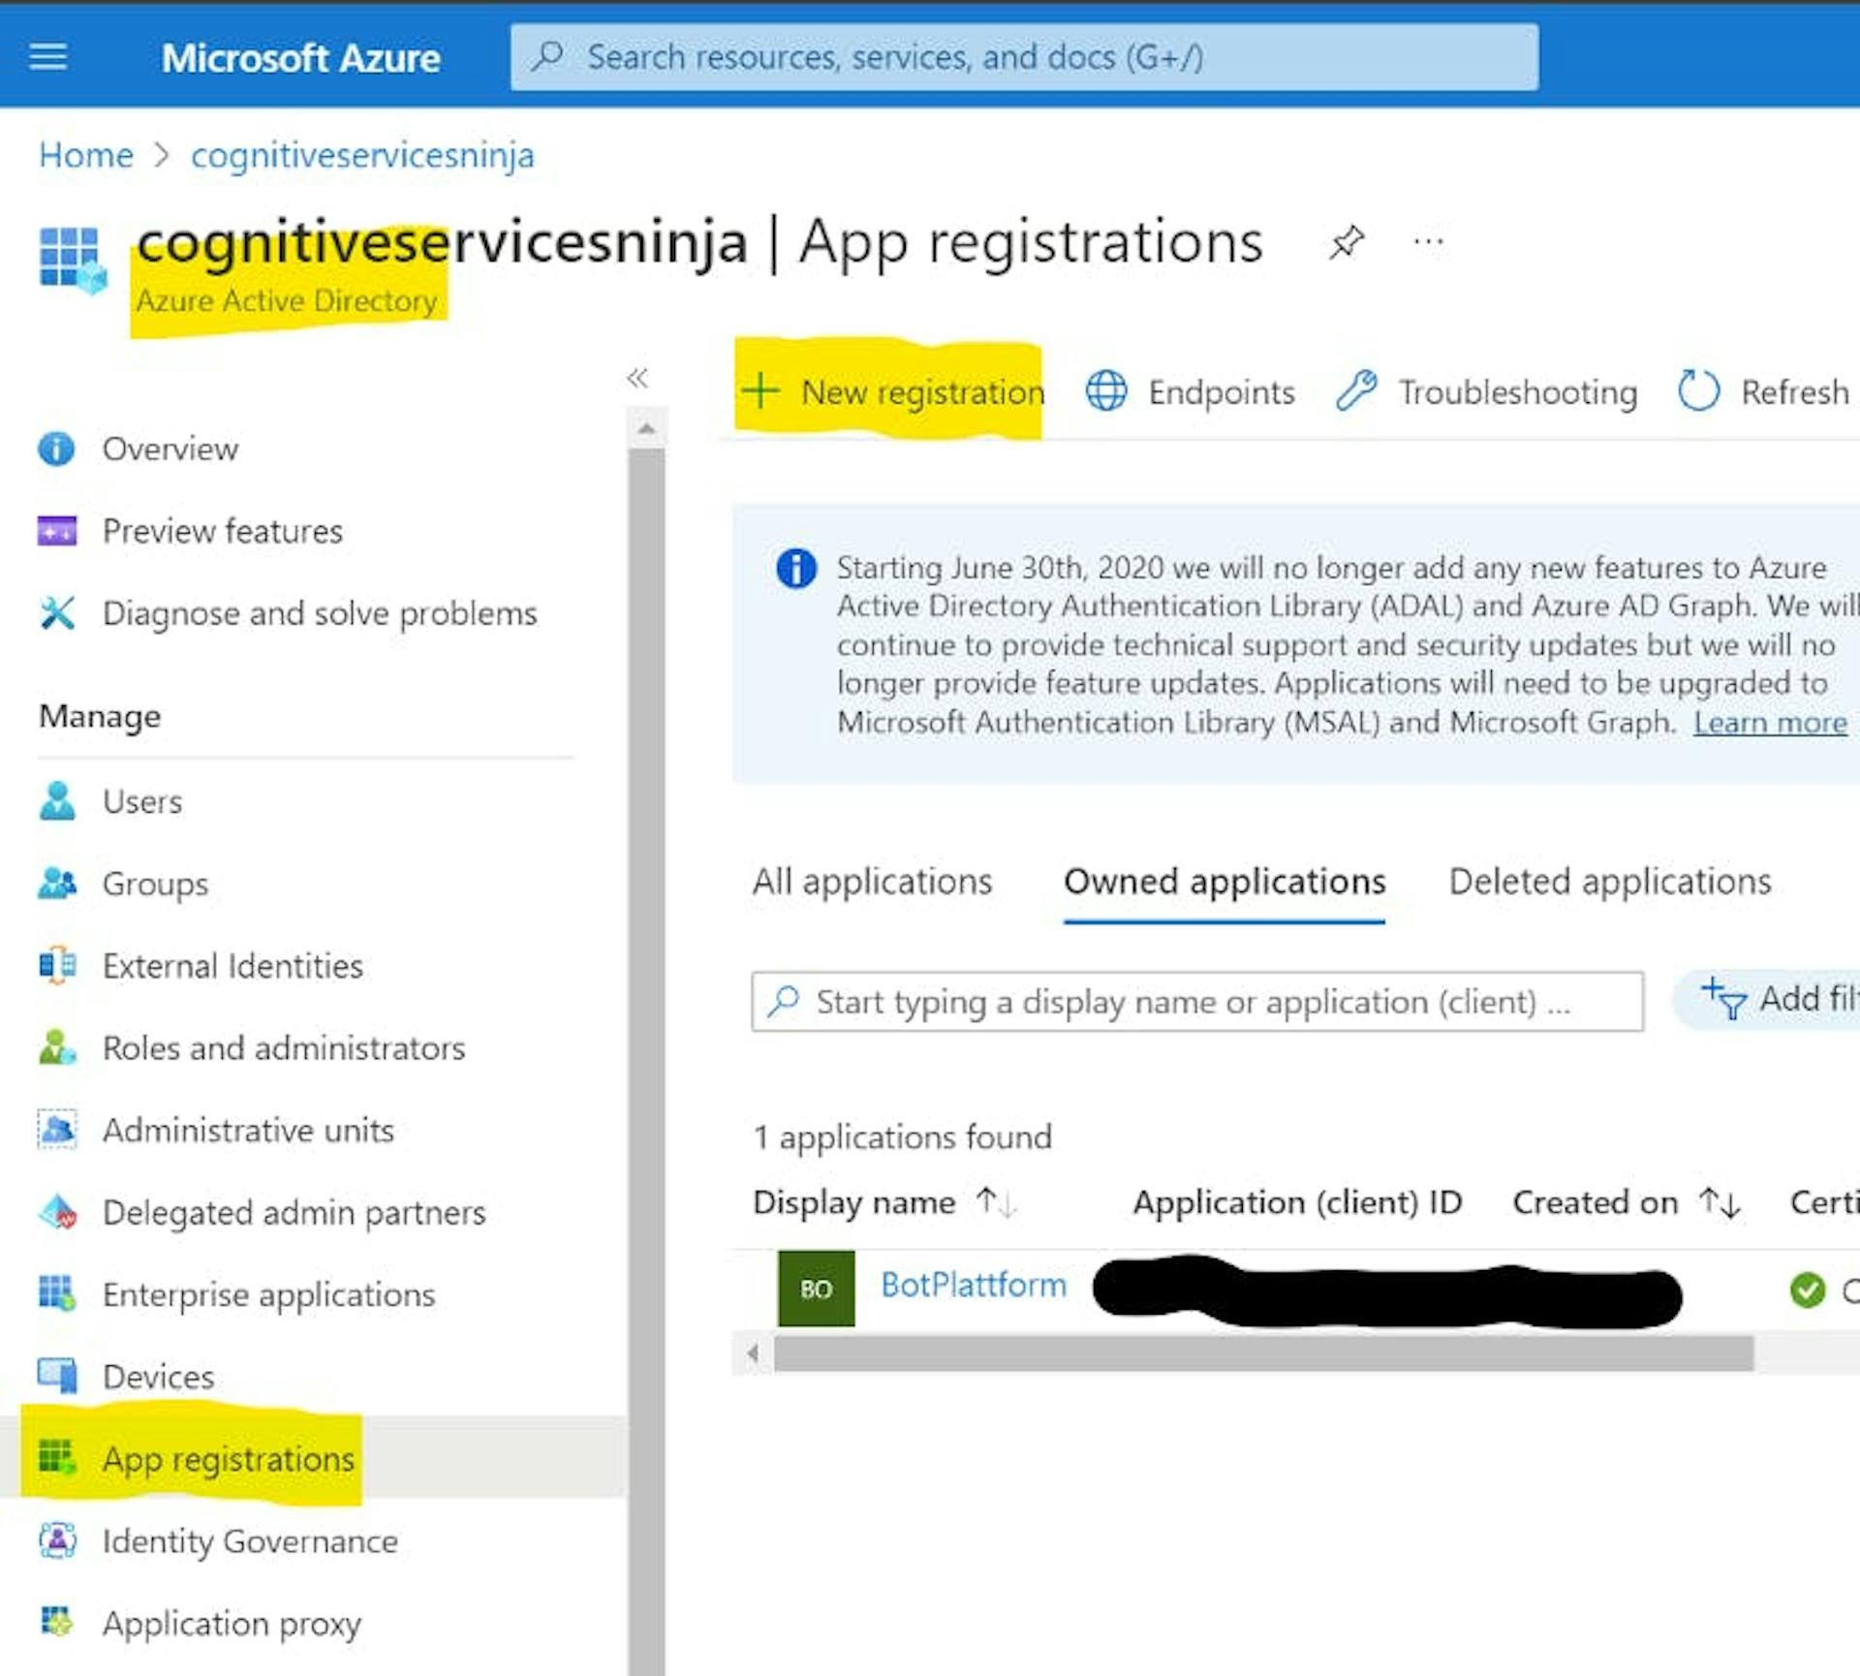Refresh the app registrations list
The height and width of the screenshot is (1676, 1860).
[x=1763, y=391]
